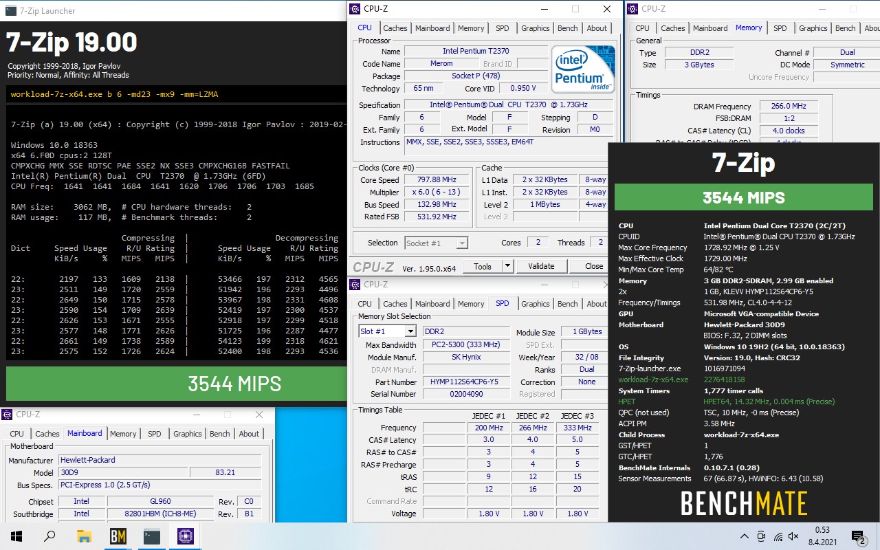The image size is (880, 550).
Task: Open Tools dropdown arrow in CPU-Z
Action: (507, 266)
